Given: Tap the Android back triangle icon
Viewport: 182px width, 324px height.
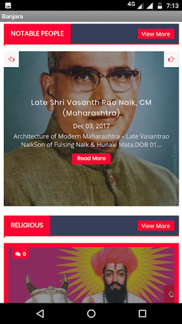Looking at the screenshot, I should coord(40,314).
